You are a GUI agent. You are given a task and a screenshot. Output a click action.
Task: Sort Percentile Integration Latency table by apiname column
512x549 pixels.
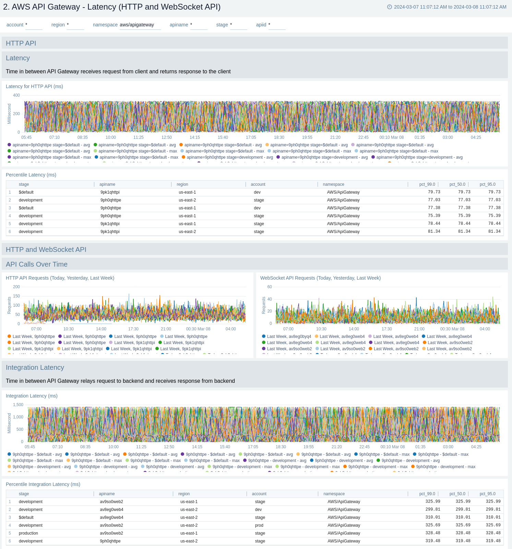click(x=107, y=494)
